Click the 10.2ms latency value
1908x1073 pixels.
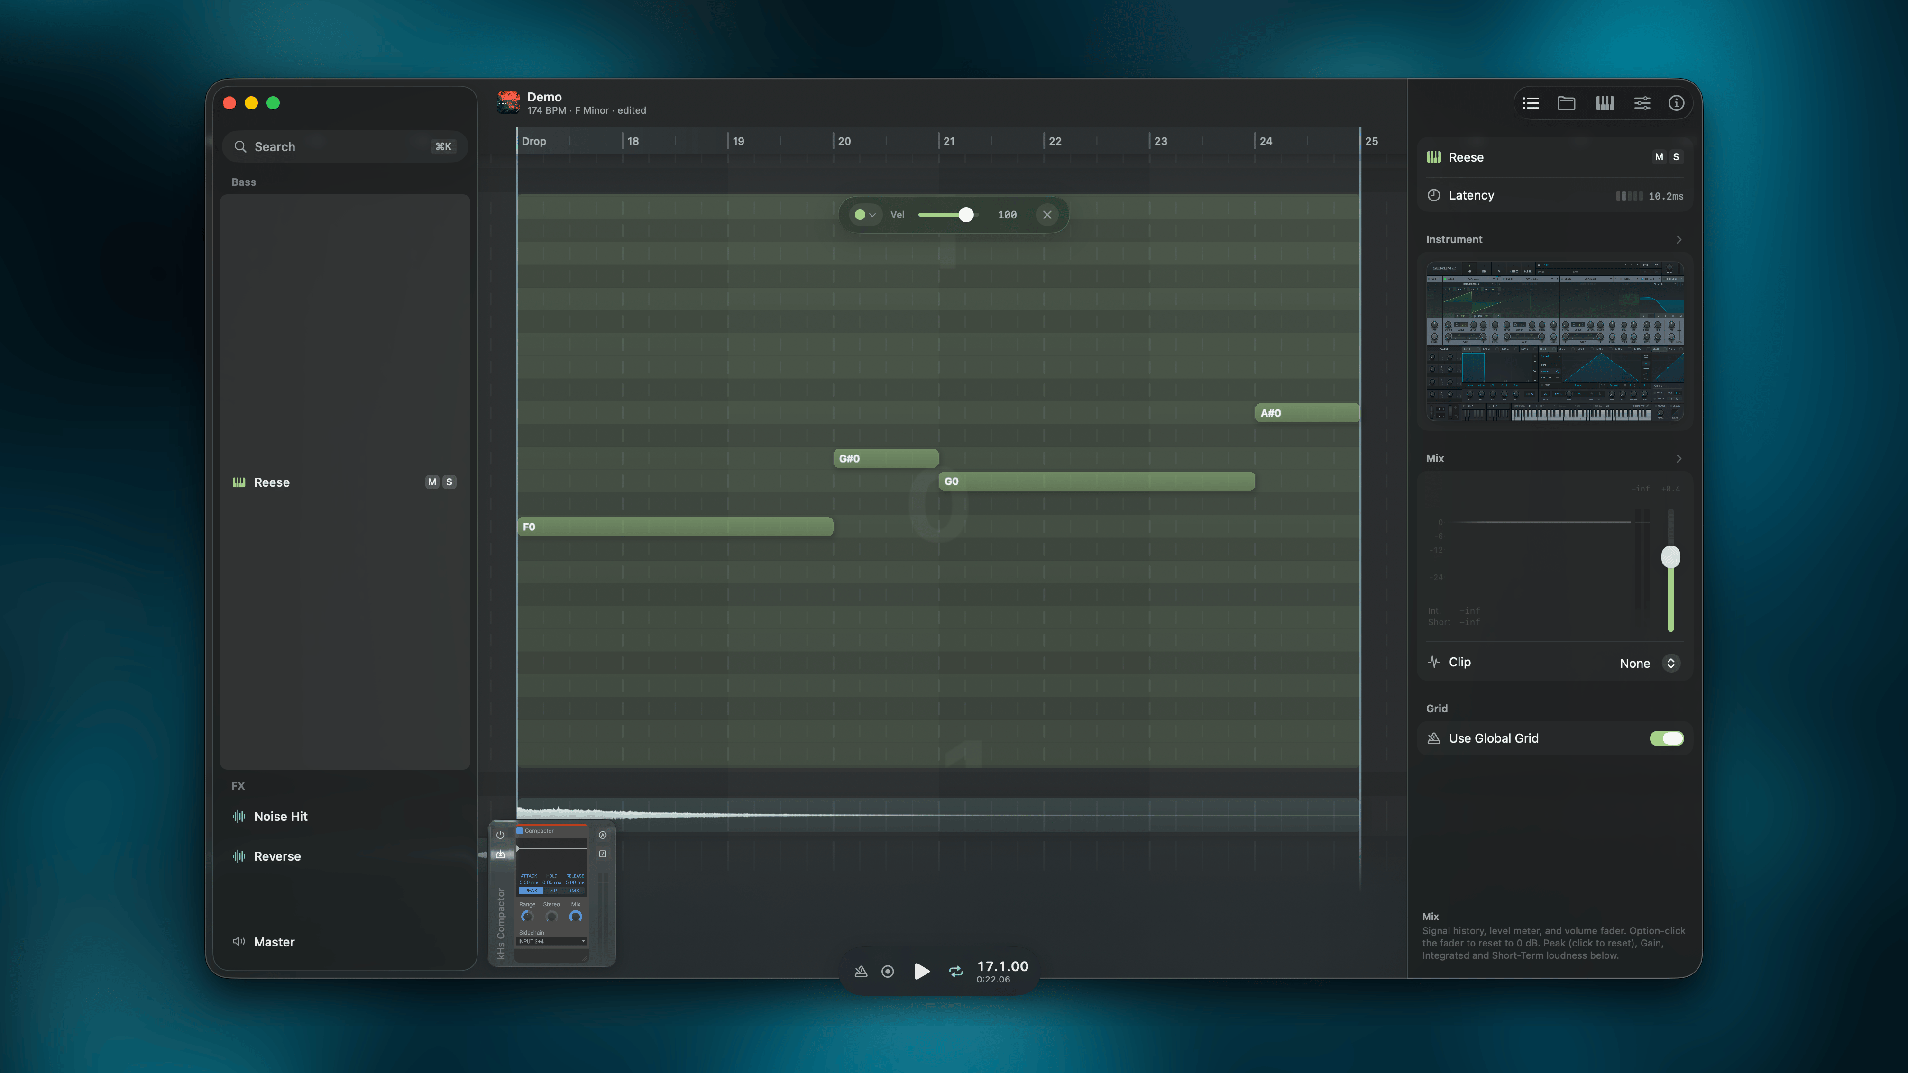[x=1666, y=196]
